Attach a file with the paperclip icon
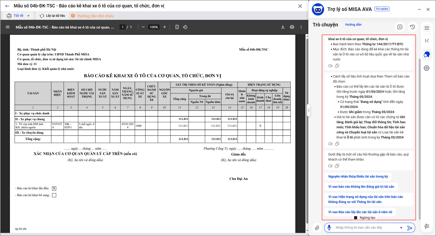 (x=317, y=228)
